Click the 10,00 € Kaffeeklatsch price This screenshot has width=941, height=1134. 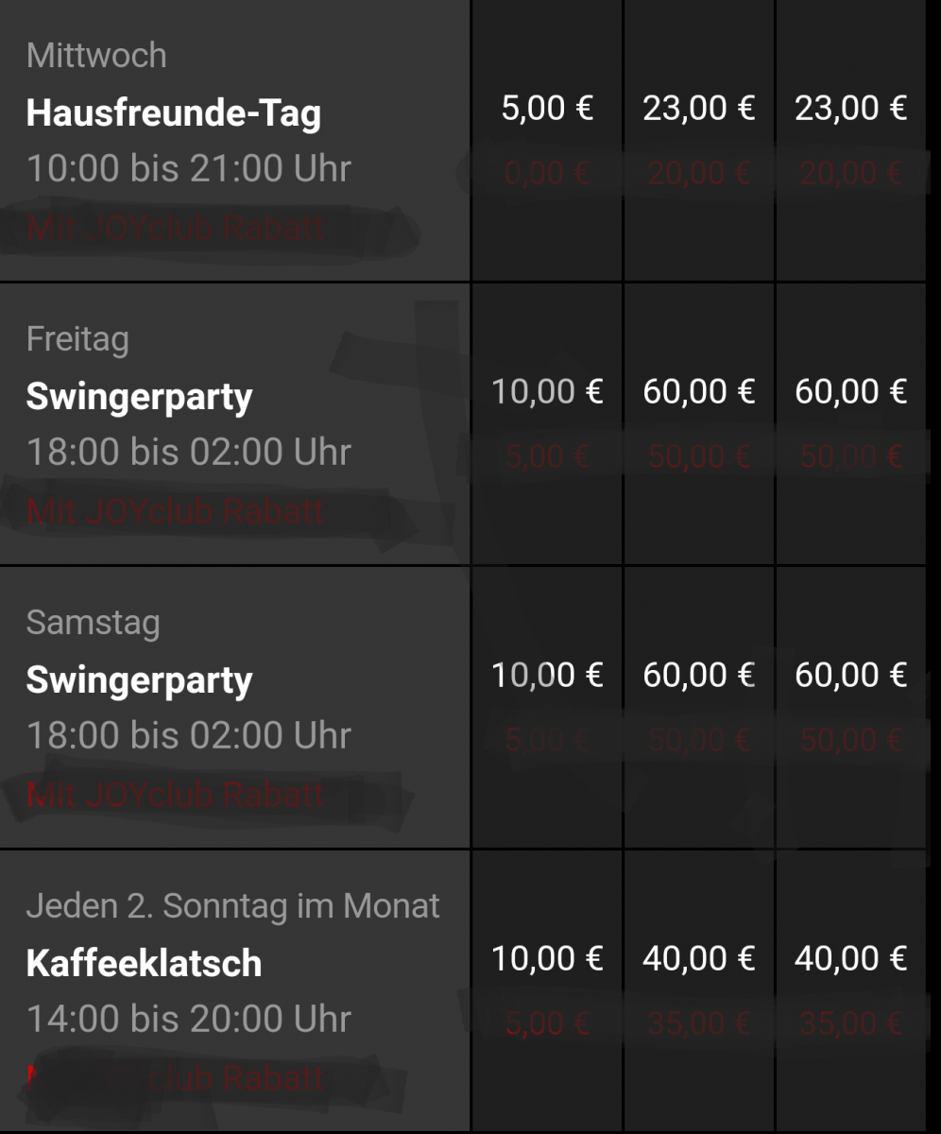pyautogui.click(x=547, y=958)
